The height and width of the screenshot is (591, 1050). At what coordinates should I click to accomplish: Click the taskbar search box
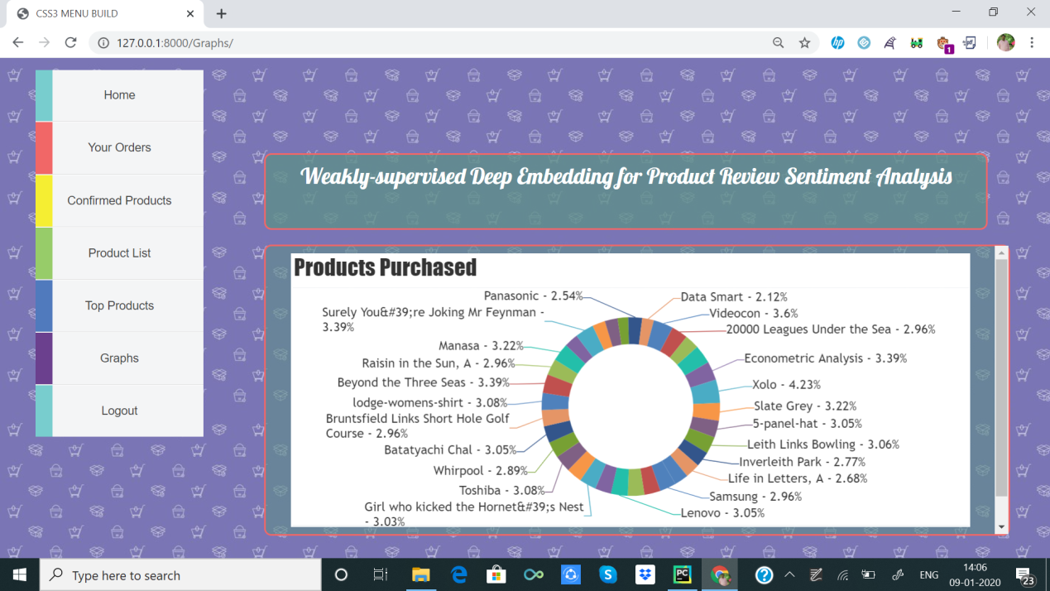(x=180, y=575)
